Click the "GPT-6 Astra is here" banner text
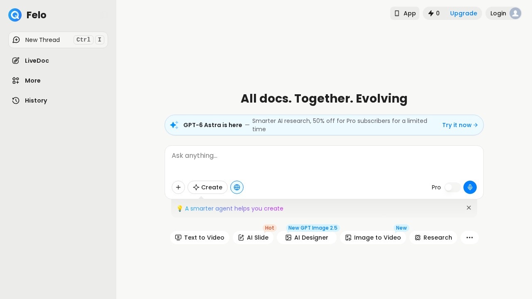The image size is (532, 299). coord(213,125)
